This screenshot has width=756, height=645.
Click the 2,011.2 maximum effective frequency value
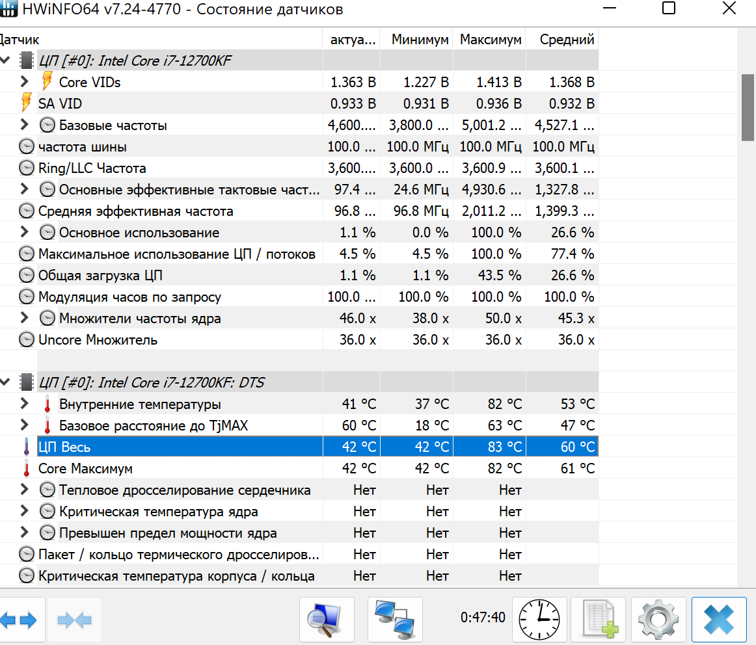click(x=491, y=211)
